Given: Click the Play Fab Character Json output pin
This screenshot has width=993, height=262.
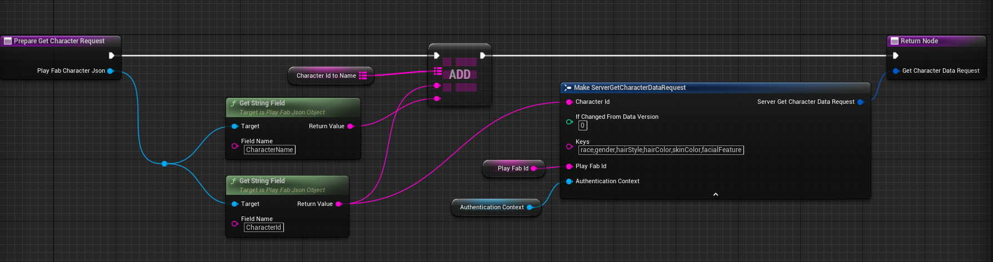Looking at the screenshot, I should 111,71.
